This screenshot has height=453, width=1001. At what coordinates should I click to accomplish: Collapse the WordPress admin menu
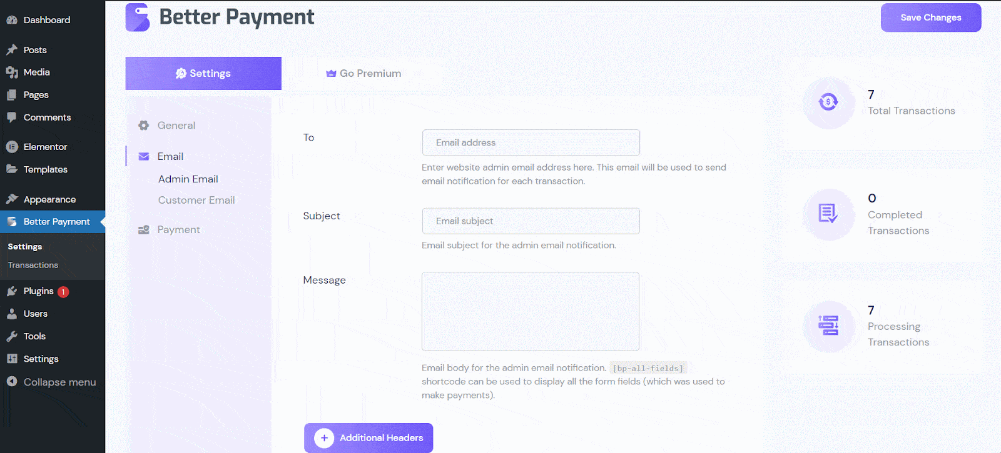coord(52,382)
